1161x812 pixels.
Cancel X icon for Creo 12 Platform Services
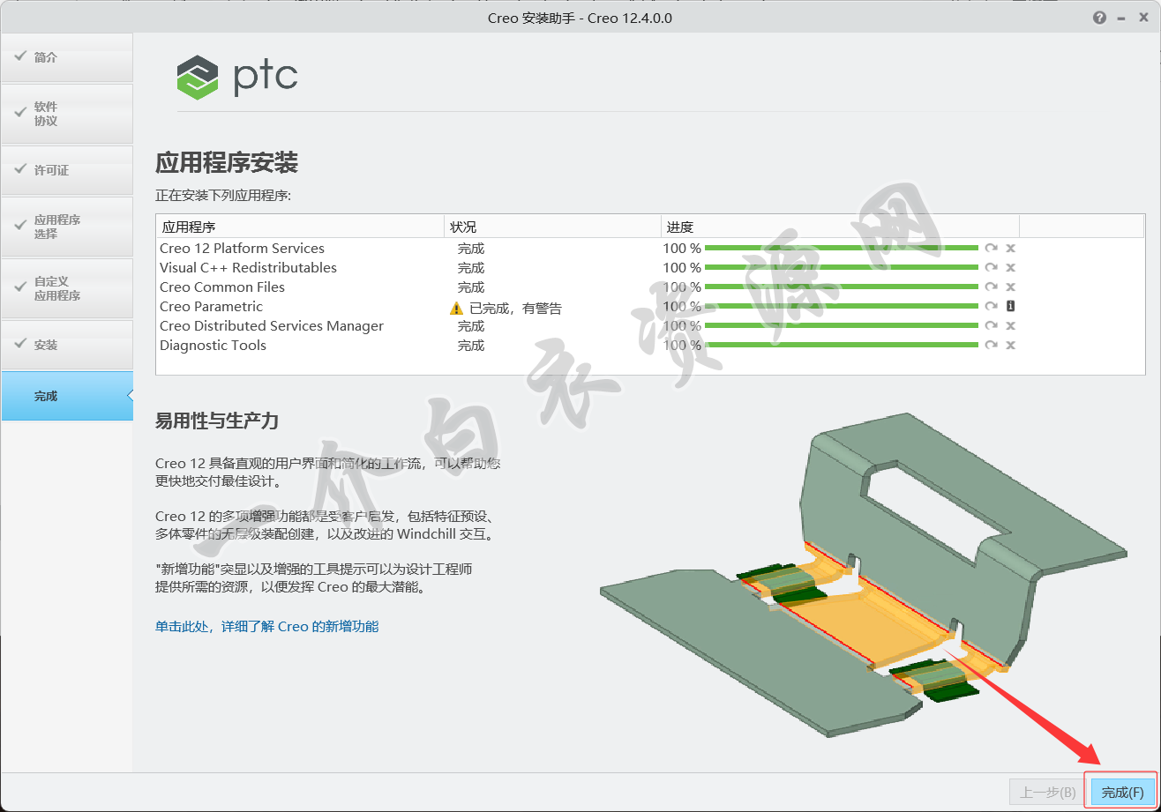1011,249
